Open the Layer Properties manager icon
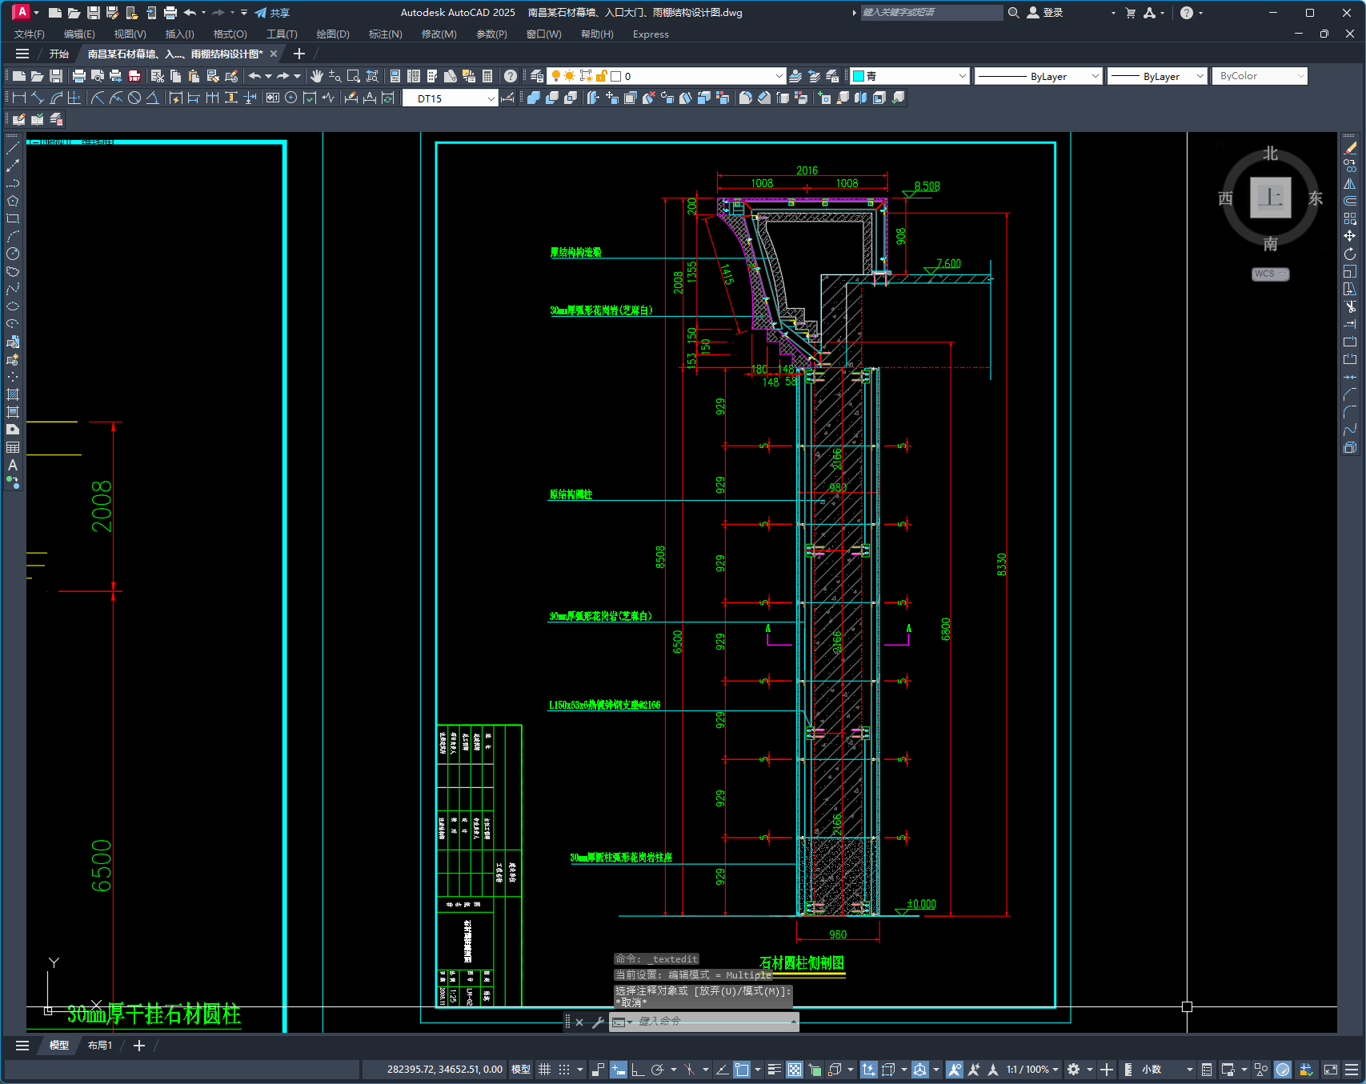This screenshot has width=1366, height=1084. 537,76
